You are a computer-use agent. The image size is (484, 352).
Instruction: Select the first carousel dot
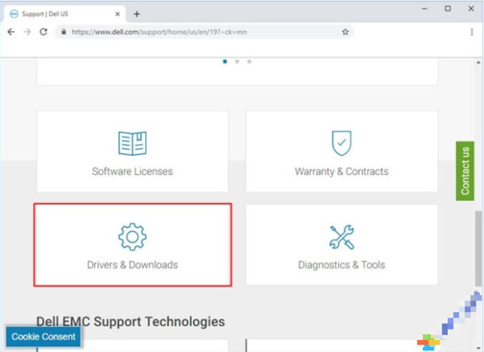(x=225, y=62)
